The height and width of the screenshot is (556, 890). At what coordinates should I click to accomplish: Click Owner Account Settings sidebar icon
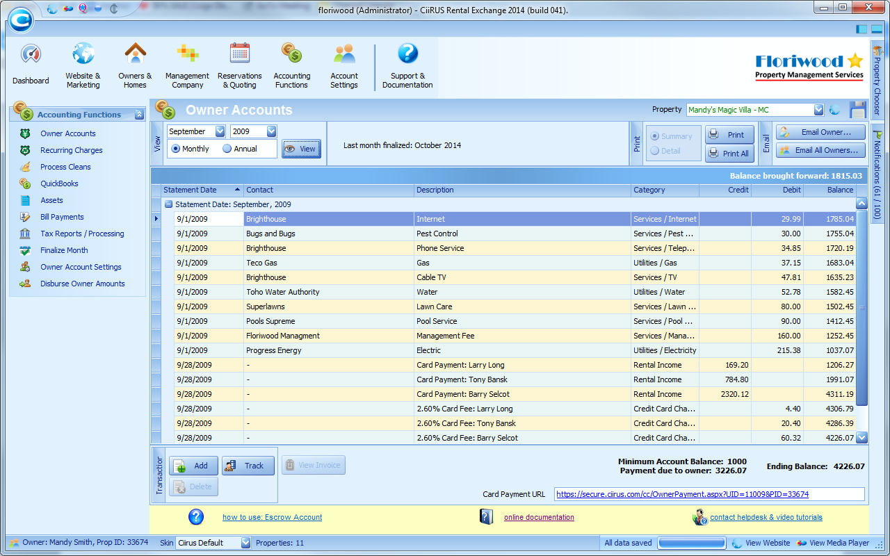(26, 267)
